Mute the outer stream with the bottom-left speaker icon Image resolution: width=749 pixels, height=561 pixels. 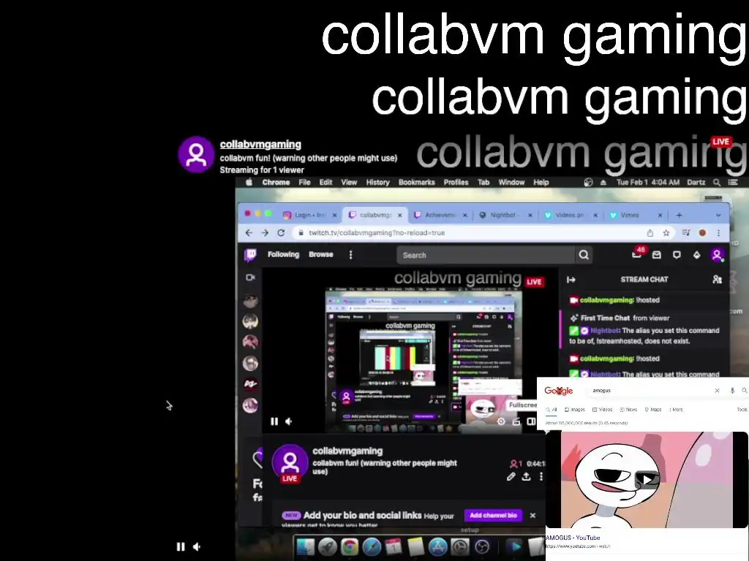(x=196, y=546)
